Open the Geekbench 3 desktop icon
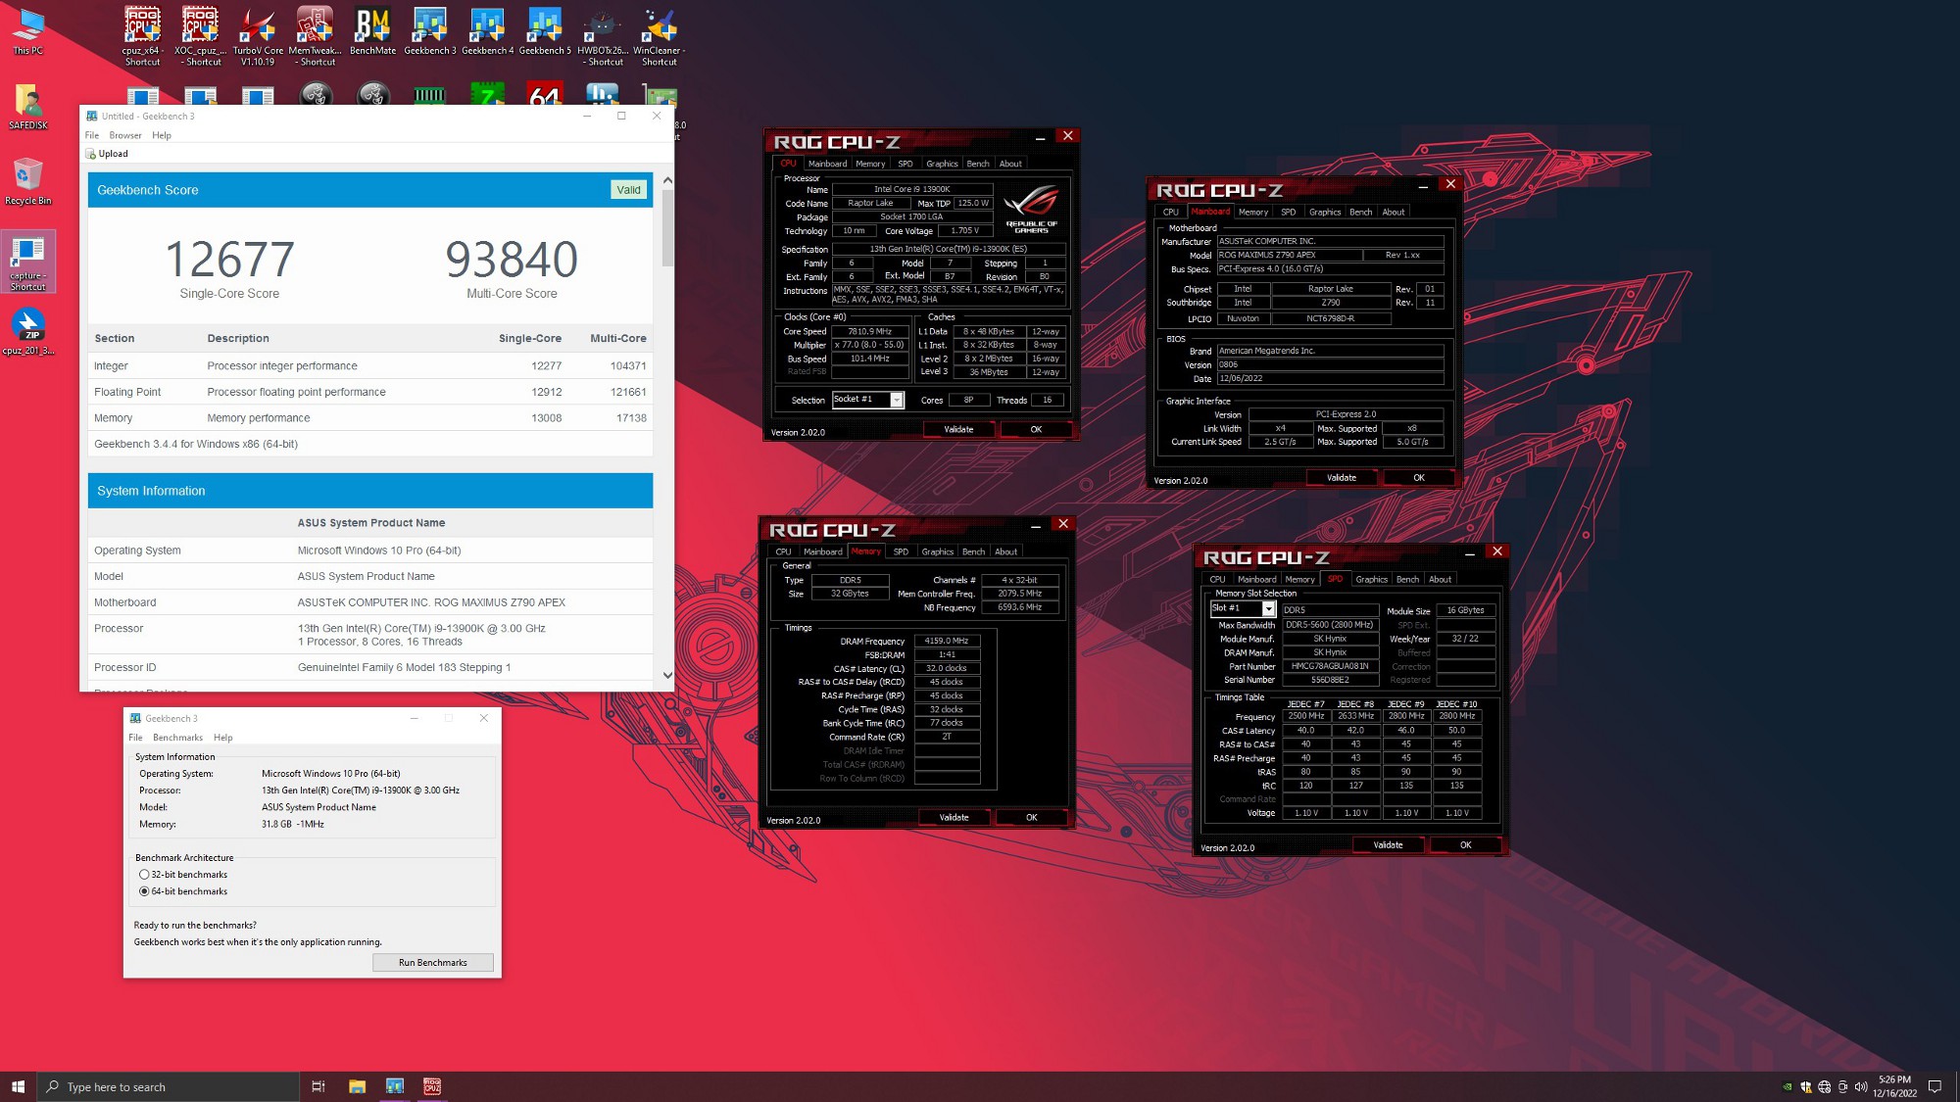 (x=429, y=30)
